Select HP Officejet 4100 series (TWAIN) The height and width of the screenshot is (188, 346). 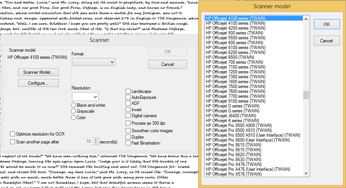pos(254,18)
